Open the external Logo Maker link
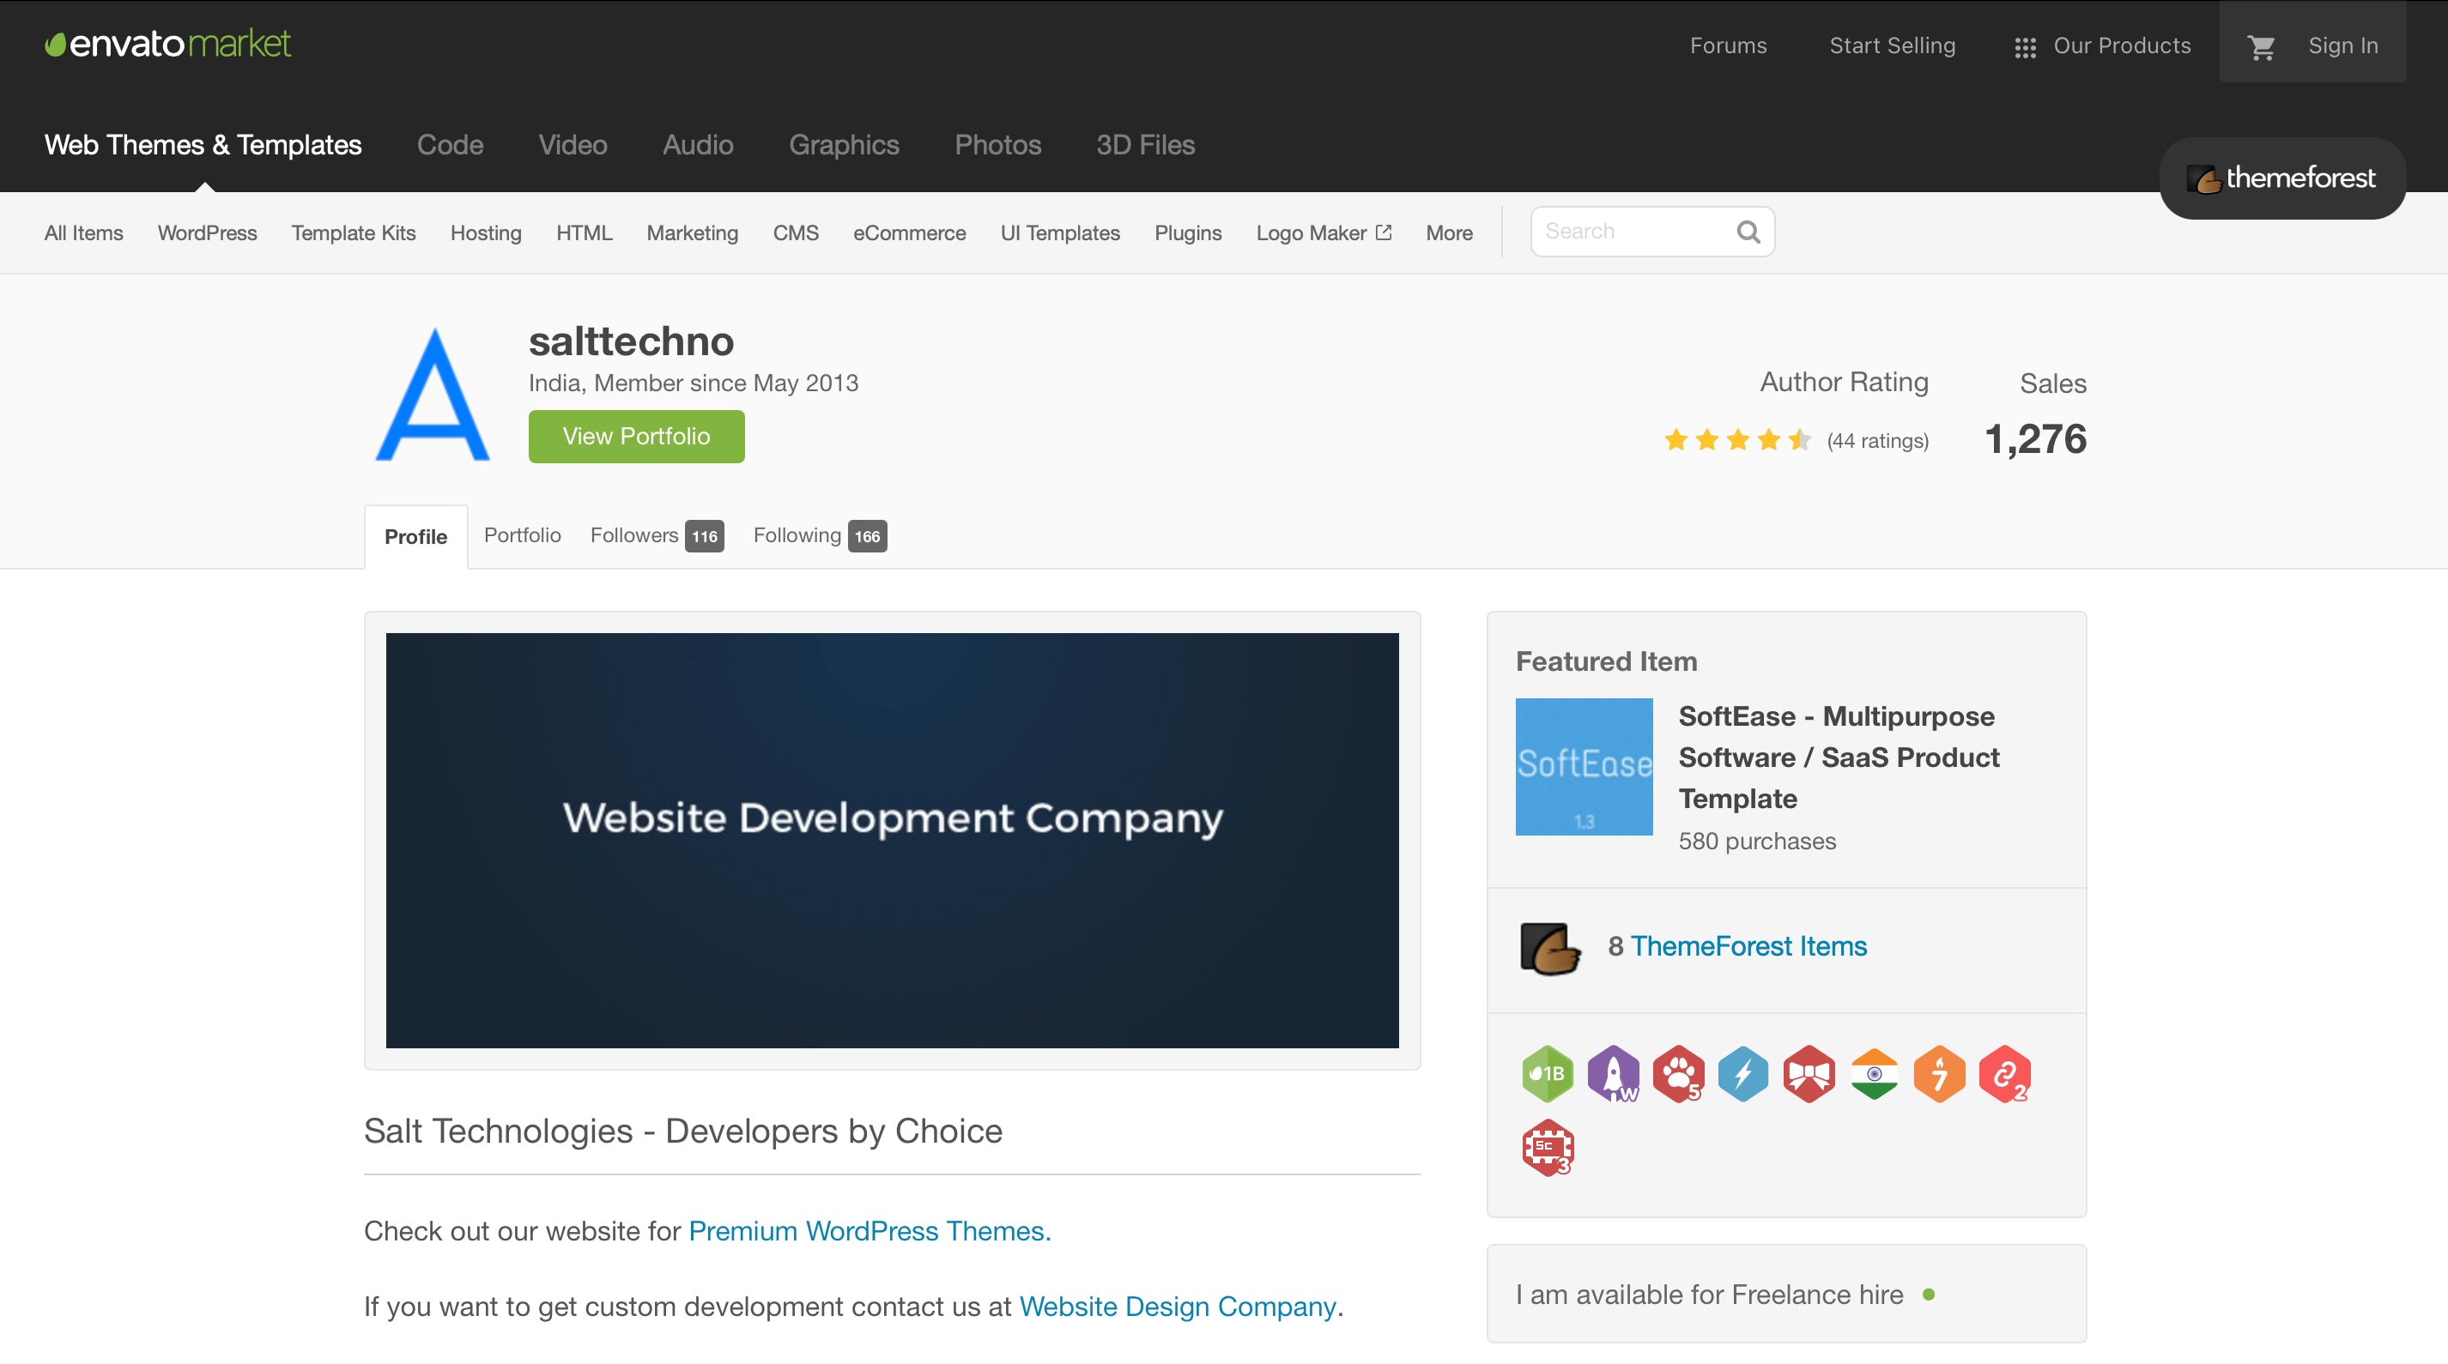The width and height of the screenshot is (2448, 1364). [1323, 232]
